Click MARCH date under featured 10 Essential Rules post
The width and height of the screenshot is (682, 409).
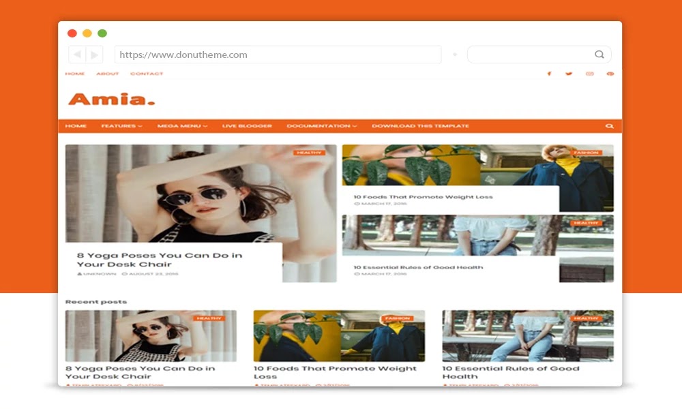click(381, 274)
